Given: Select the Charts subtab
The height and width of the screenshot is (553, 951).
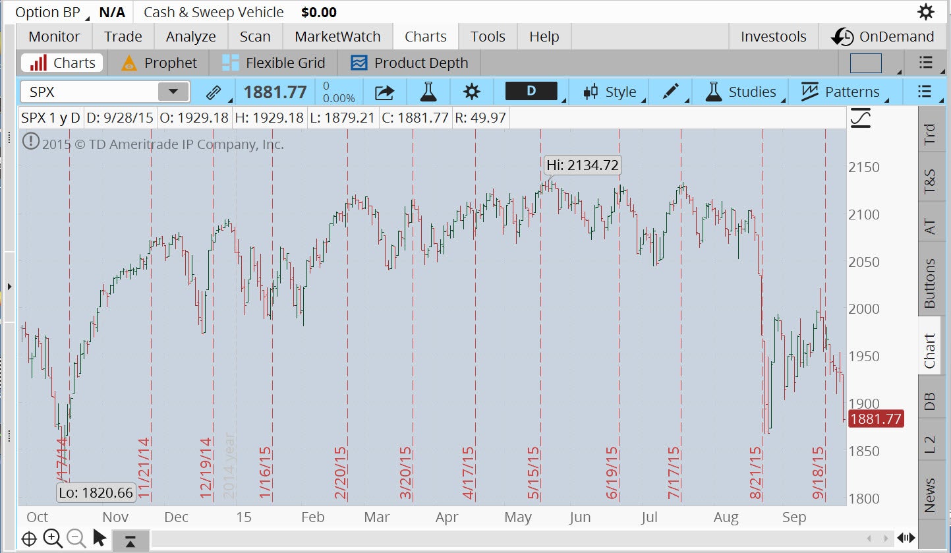Looking at the screenshot, I should pyautogui.click(x=62, y=63).
